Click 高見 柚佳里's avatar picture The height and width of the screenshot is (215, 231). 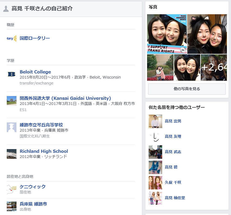tap(155, 198)
